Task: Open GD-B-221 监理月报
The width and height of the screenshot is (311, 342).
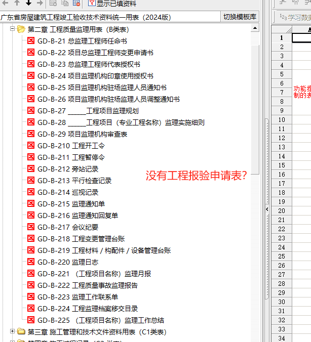Action: [x=94, y=274]
